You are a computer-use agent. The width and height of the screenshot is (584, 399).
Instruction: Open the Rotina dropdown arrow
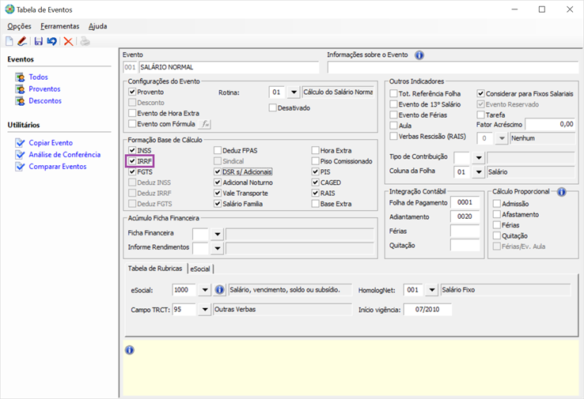click(294, 92)
